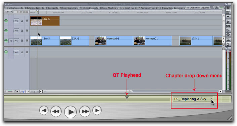Open the RT real-time effects popup
The height and width of the screenshot is (126, 237).
(x=9, y=12)
